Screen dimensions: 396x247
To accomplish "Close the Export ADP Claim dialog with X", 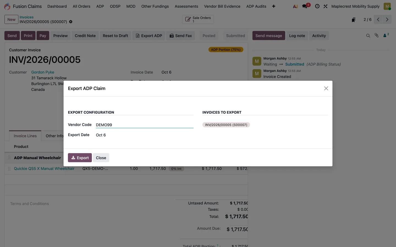I will point(326,88).
